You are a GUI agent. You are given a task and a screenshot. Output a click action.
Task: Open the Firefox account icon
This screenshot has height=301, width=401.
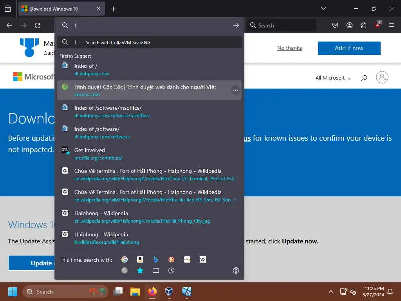tap(349, 25)
